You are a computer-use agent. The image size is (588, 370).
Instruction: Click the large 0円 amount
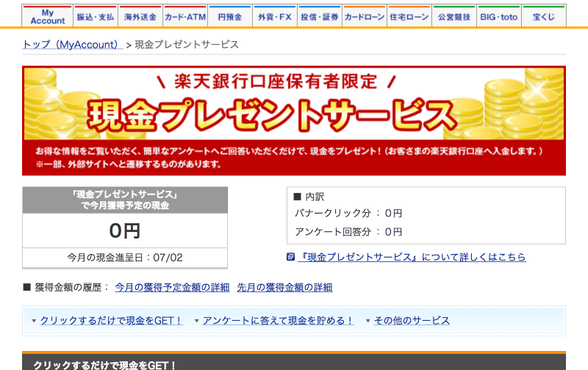pyautogui.click(x=125, y=231)
